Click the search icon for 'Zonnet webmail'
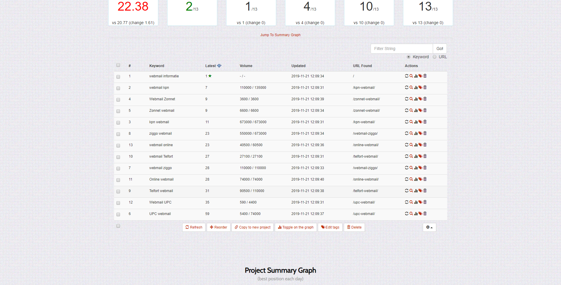Image resolution: width=561 pixels, height=285 pixels. [411, 110]
